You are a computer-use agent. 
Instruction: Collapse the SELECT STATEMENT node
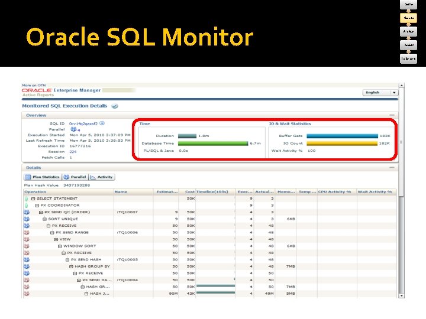[x=33, y=199]
